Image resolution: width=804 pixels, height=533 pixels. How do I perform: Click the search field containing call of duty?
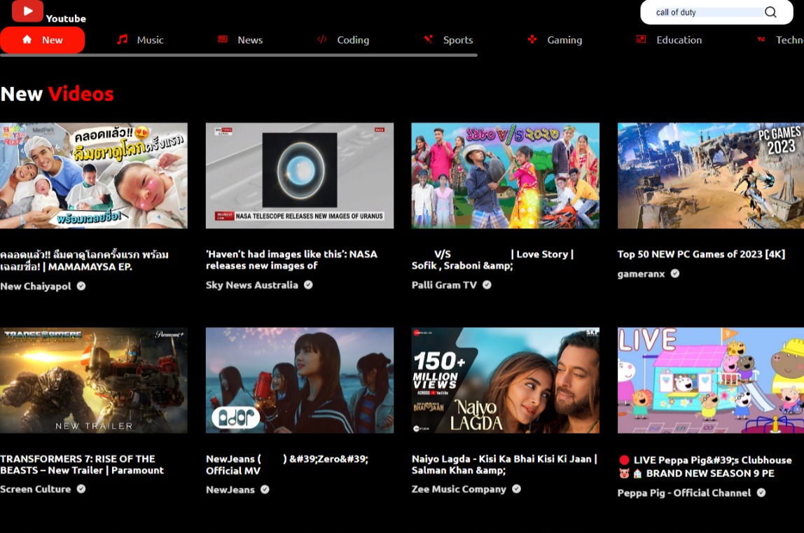click(x=709, y=13)
